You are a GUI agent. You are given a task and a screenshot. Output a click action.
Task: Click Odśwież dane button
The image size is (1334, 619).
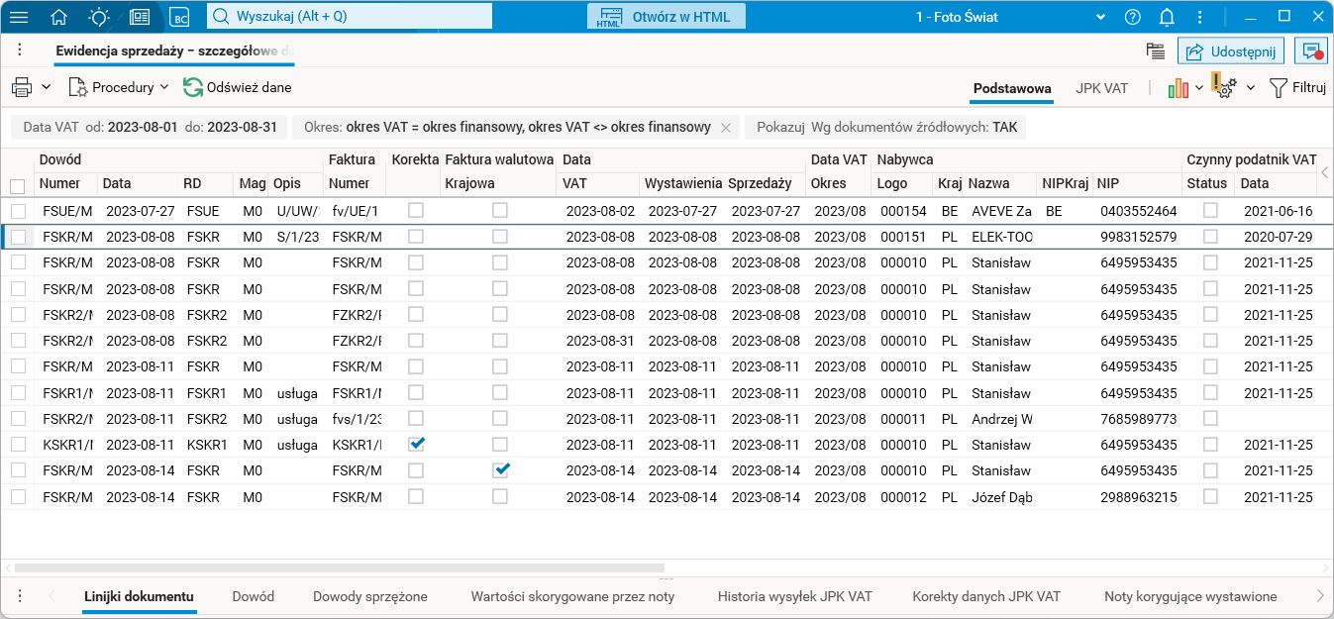coord(237,87)
